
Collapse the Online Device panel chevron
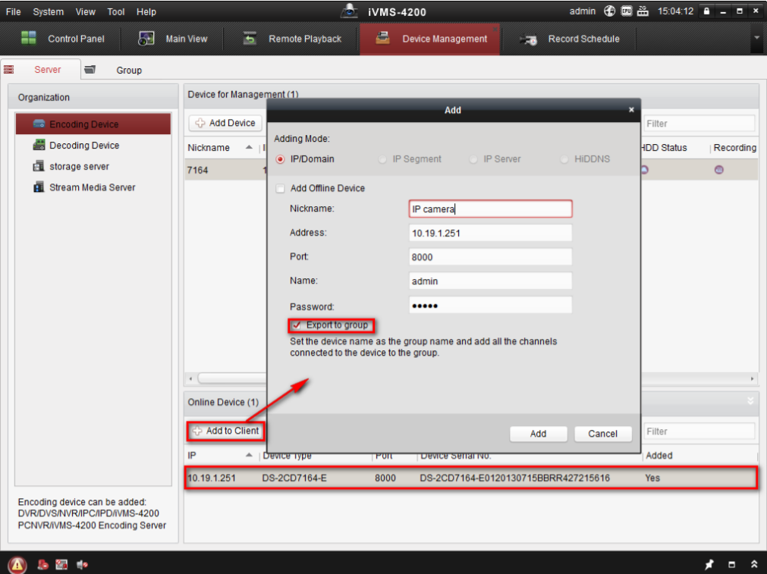[750, 401]
